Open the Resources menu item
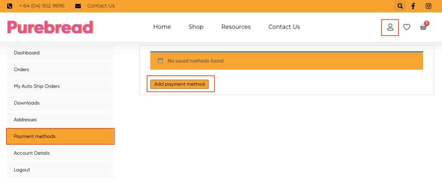The width and height of the screenshot is (442, 181). 236,27
